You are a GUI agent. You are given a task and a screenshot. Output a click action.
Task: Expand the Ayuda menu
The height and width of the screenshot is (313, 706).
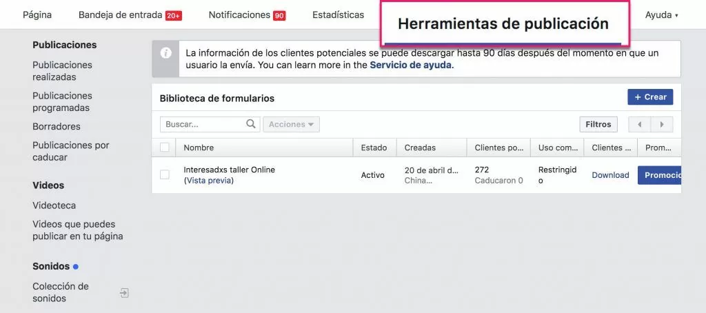pos(661,15)
